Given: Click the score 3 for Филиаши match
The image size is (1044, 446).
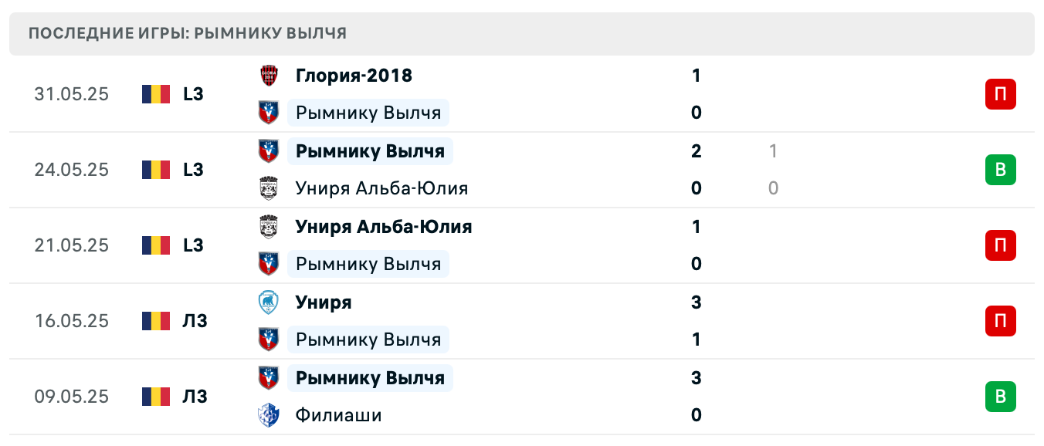Looking at the screenshot, I should click(696, 378).
